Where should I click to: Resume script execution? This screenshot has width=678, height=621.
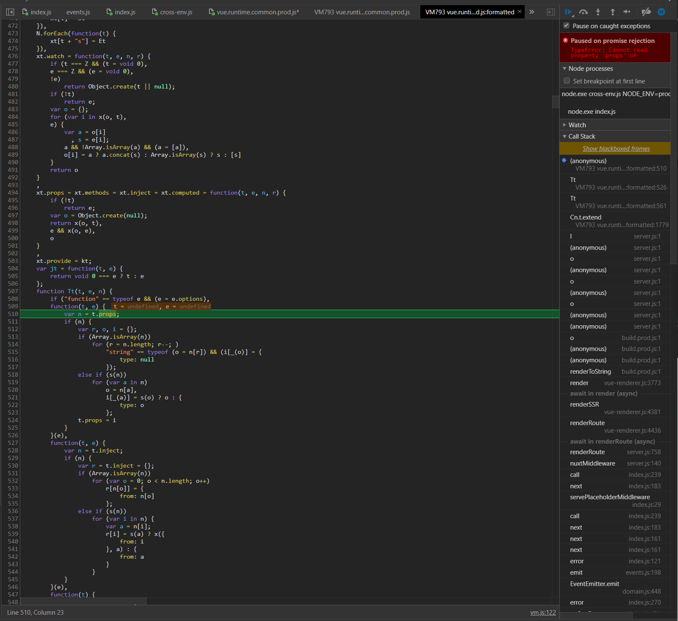568,12
